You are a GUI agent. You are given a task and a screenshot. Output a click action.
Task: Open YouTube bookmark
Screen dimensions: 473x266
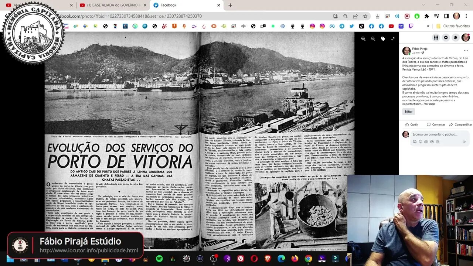point(391,26)
